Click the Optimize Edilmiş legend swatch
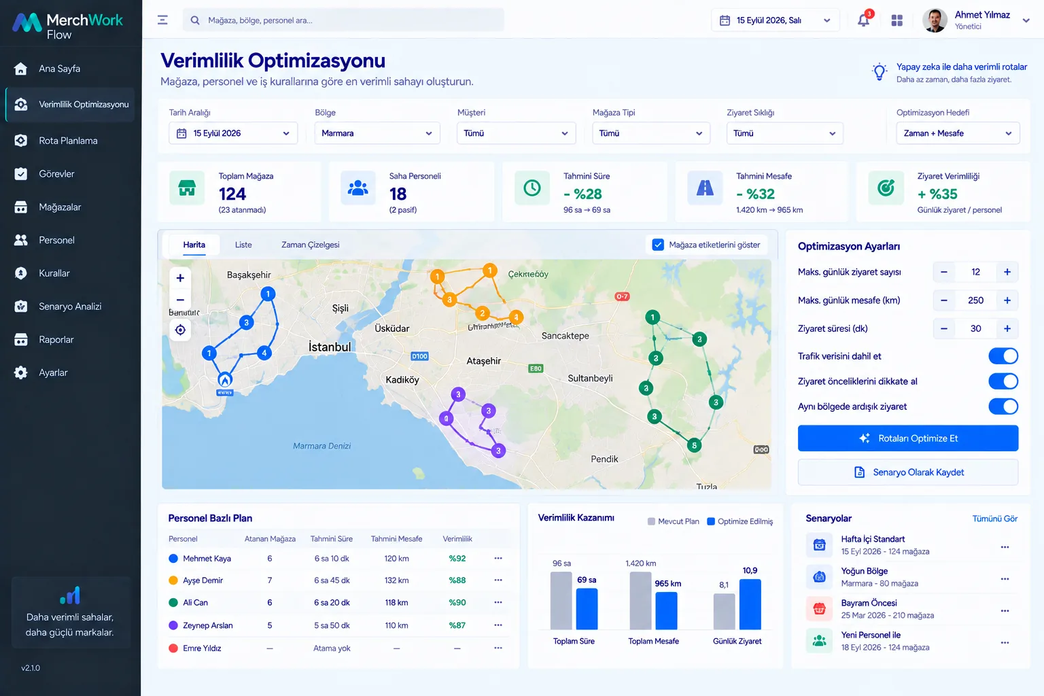 711,521
